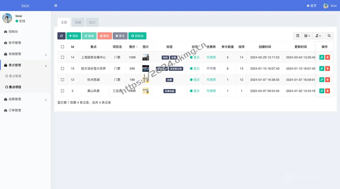Select all rows header checkbox
The width and height of the screenshot is (340, 189).
coord(63,47)
